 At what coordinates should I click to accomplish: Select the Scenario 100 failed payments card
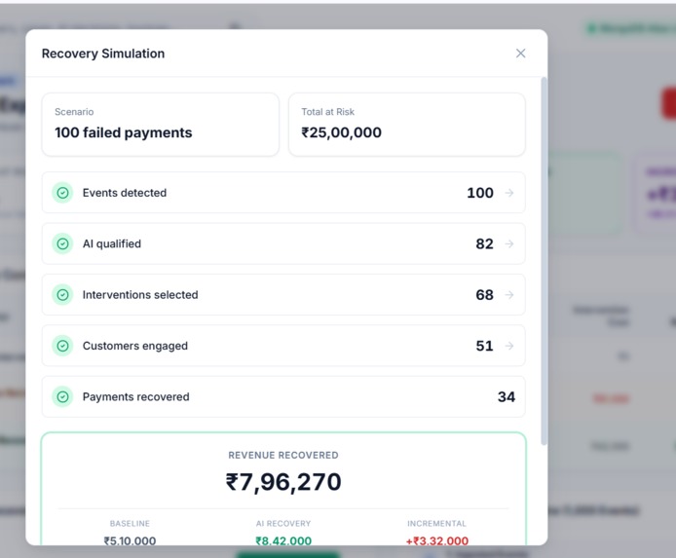point(161,125)
